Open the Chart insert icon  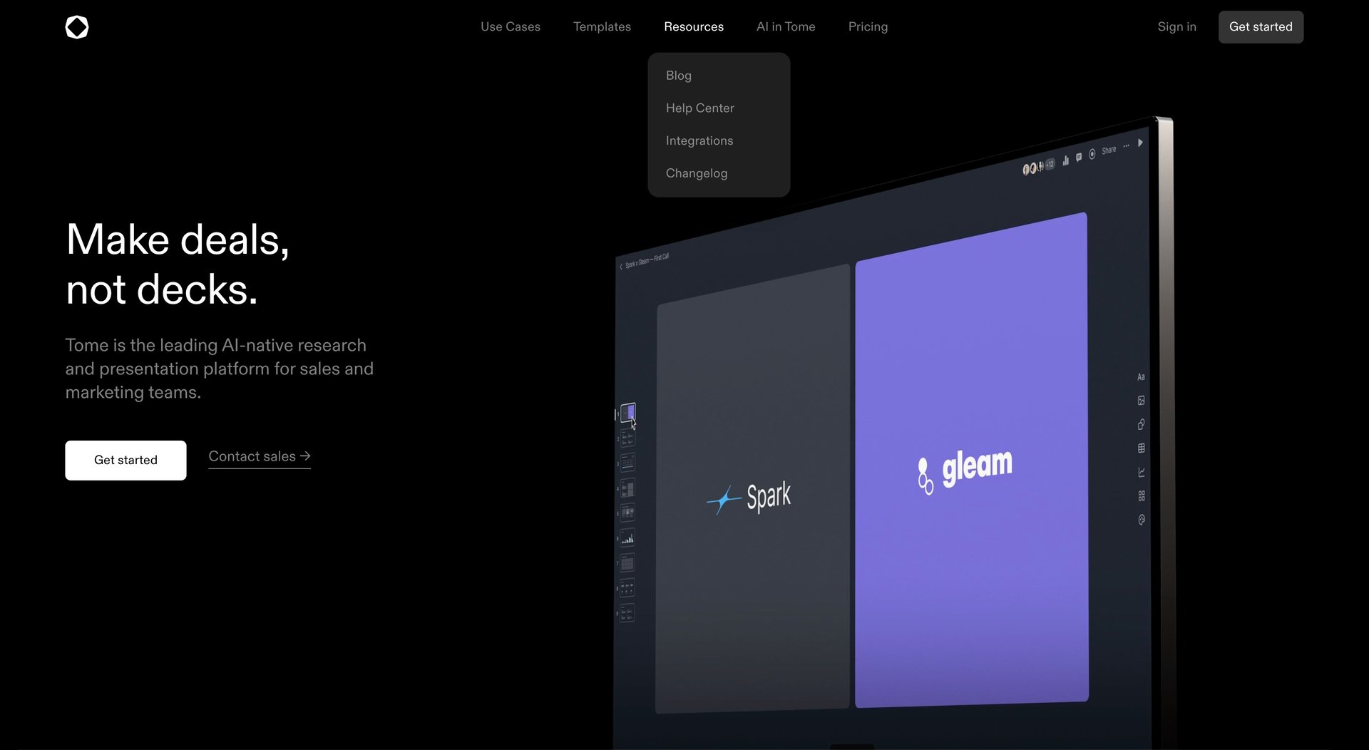pos(1141,472)
